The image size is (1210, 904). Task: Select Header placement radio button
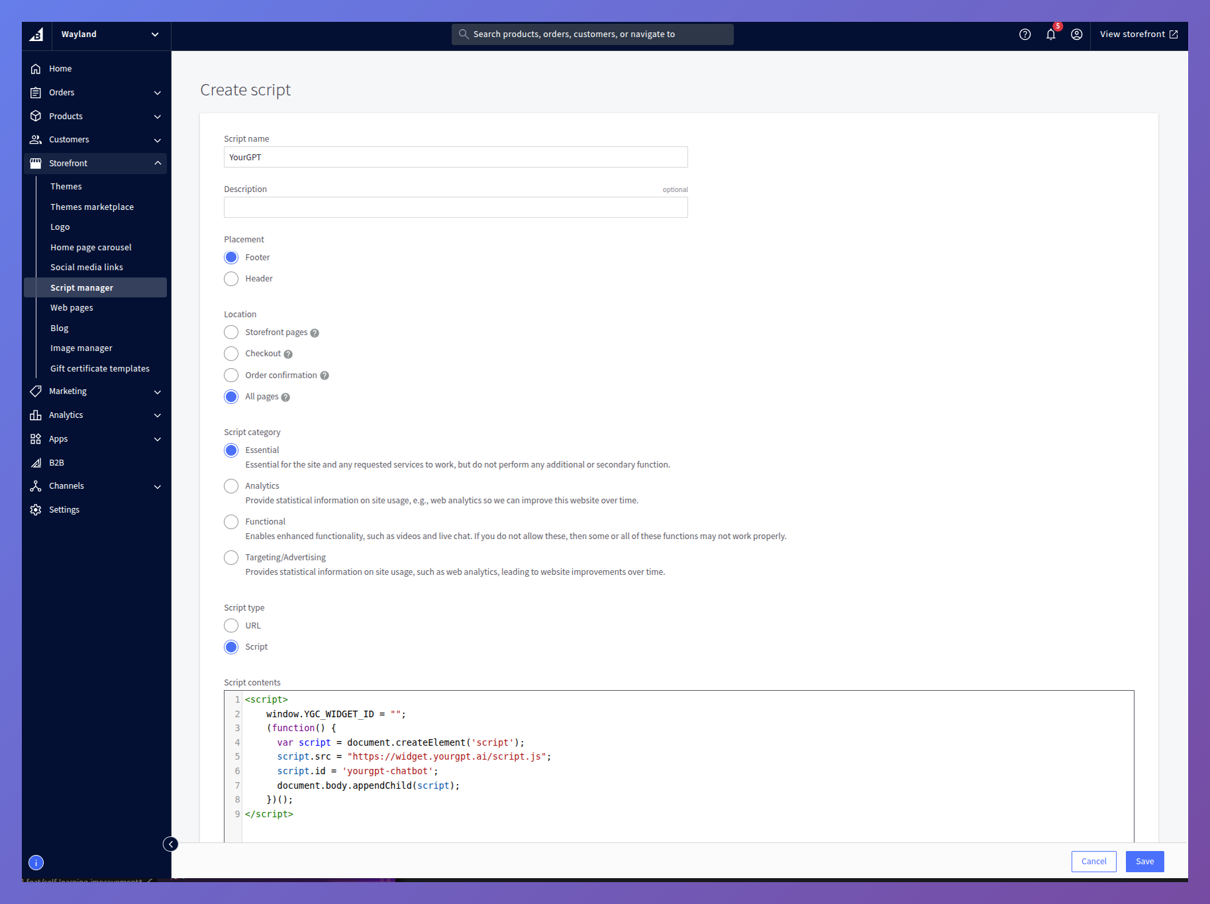click(x=231, y=279)
